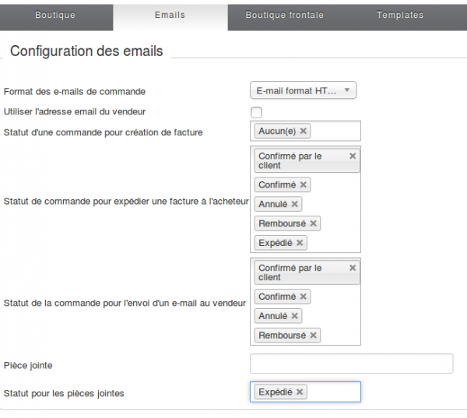The width and height of the screenshot is (467, 418).
Task: Remove Remboursé tag from vendor email statuses
Action: pos(313,335)
